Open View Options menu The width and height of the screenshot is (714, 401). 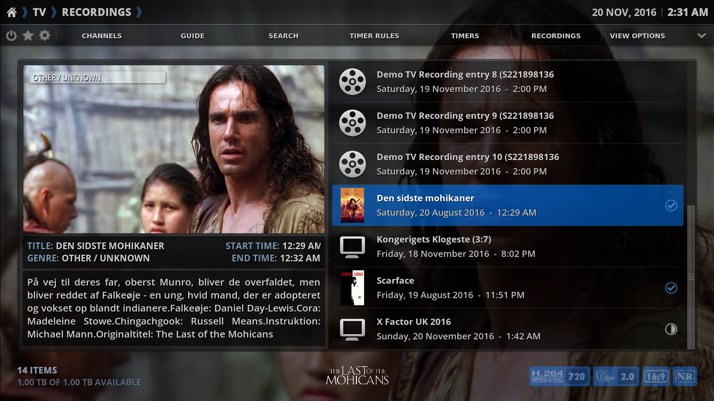(x=637, y=36)
